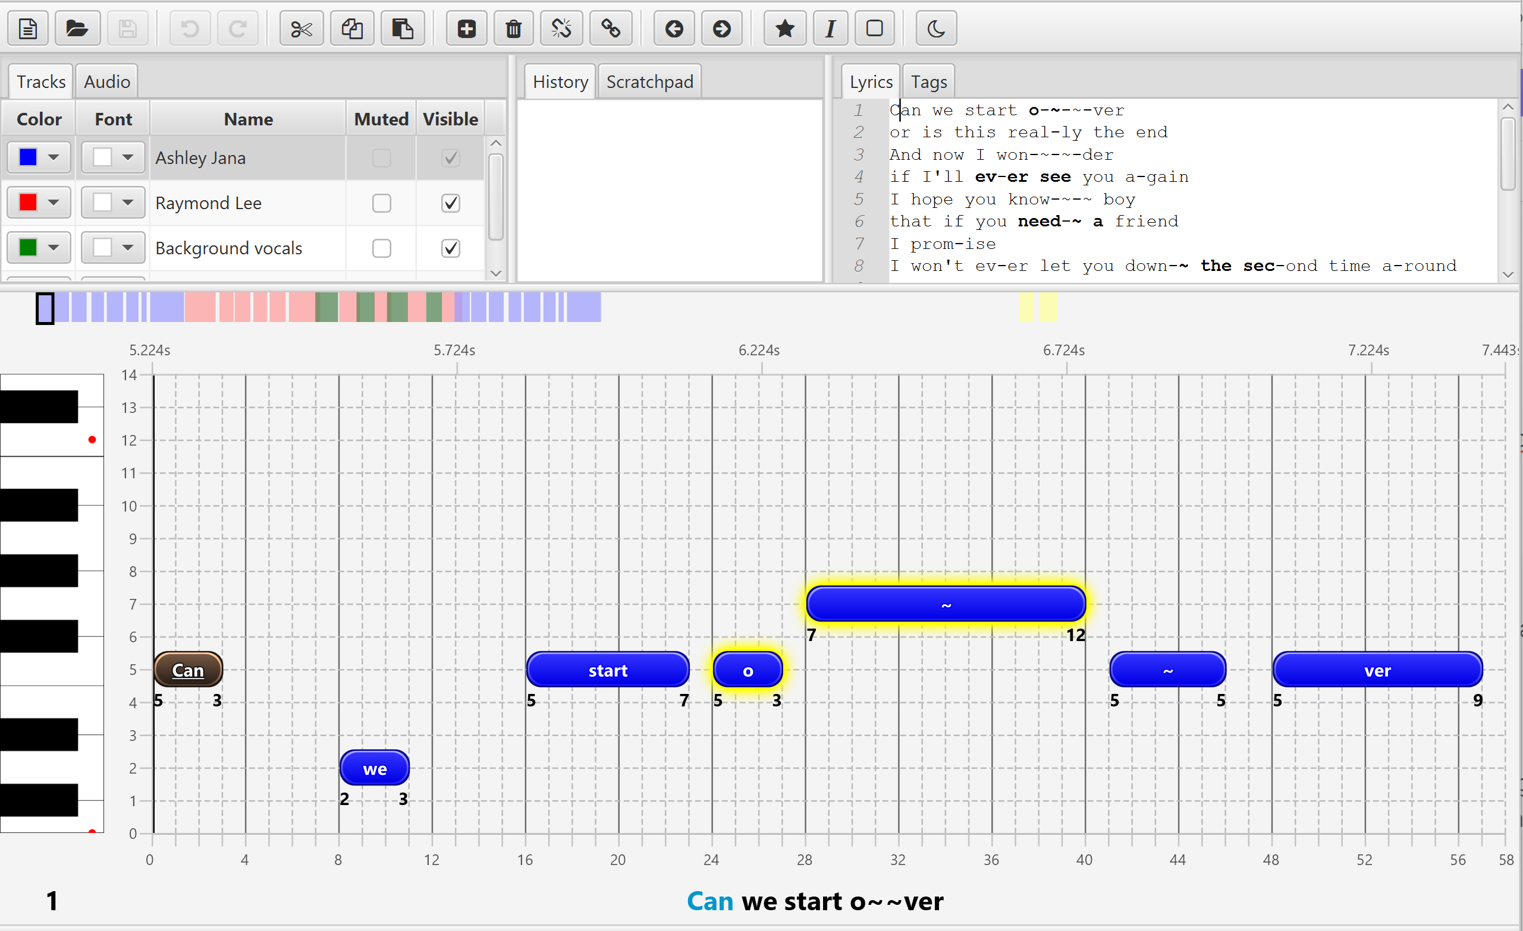The width and height of the screenshot is (1523, 931).
Task: Click the italic freestyle icon
Action: (830, 29)
